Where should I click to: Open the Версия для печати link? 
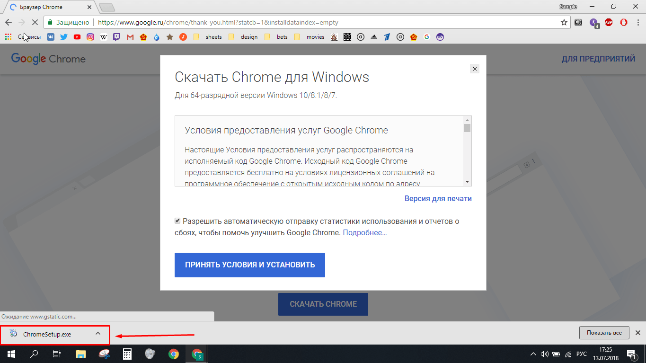tap(438, 199)
